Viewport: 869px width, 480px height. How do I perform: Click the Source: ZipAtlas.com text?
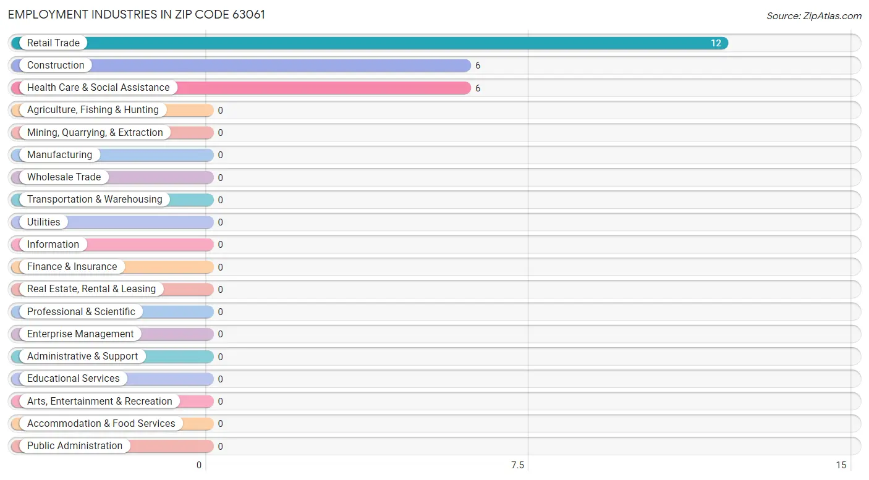point(814,16)
